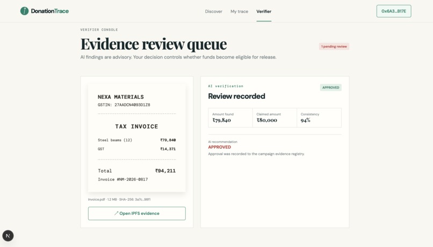Click the GST ₹14,371 amount
Image resolution: width=433 pixels, height=247 pixels.
pyautogui.click(x=168, y=149)
